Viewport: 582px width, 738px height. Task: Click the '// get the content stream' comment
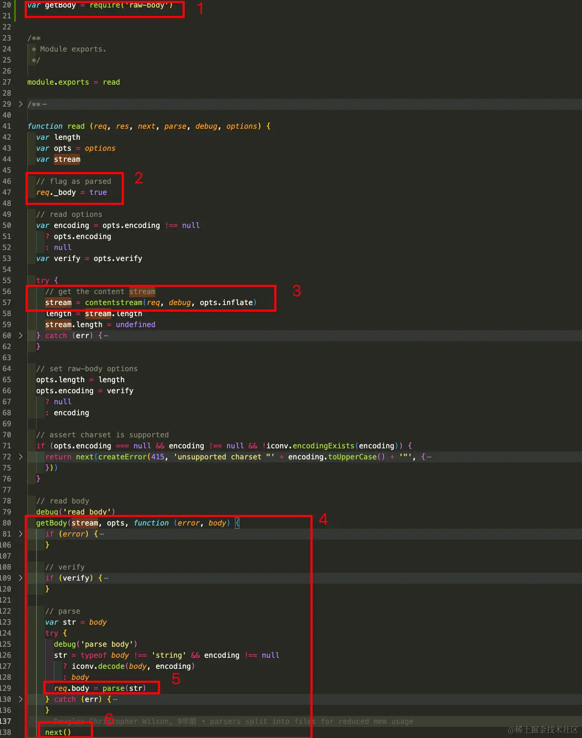click(x=100, y=291)
